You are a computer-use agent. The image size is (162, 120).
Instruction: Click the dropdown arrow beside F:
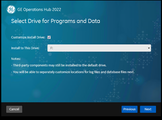point(149,48)
